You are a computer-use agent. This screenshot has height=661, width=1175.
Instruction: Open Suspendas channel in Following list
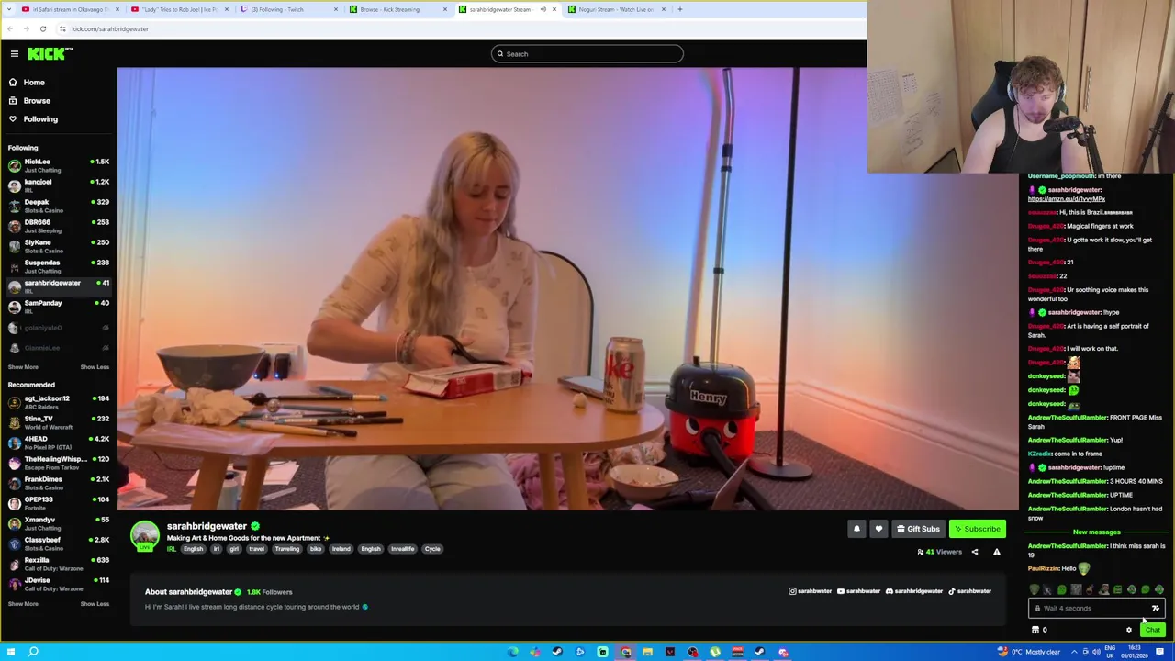click(58, 266)
